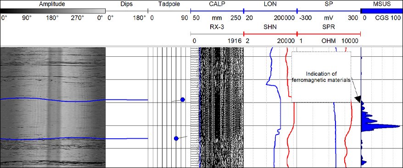Click the SPR scale maximum 10000

[x=350, y=41]
